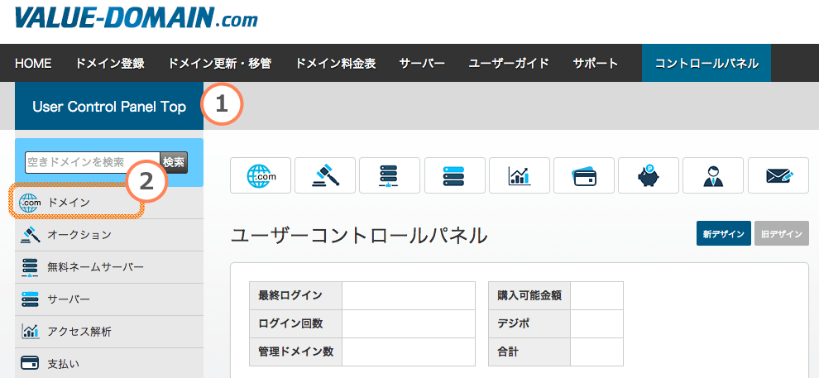Viewport: 819px width, 378px height.
Task: Click the free name server icon button
Action: [390, 175]
